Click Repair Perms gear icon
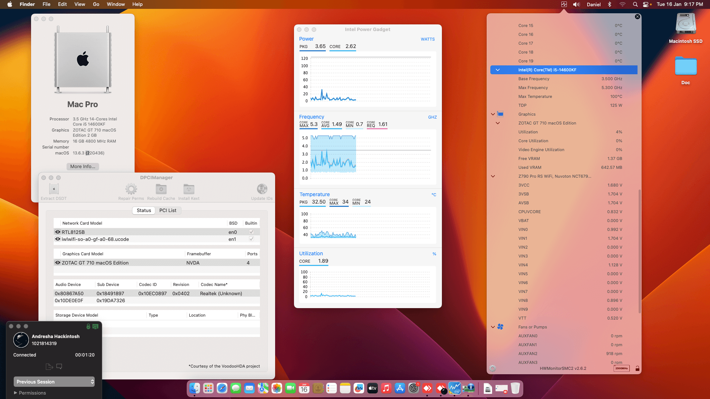Screen dimensions: 710x399 pyautogui.click(x=131, y=189)
